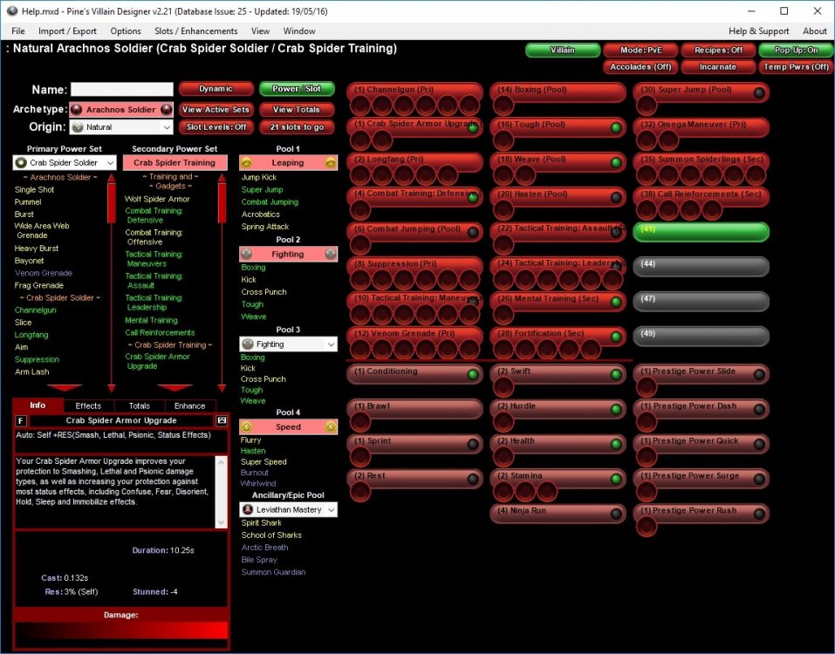
Task: Click the red Damage gradient bar
Action: click(120, 630)
